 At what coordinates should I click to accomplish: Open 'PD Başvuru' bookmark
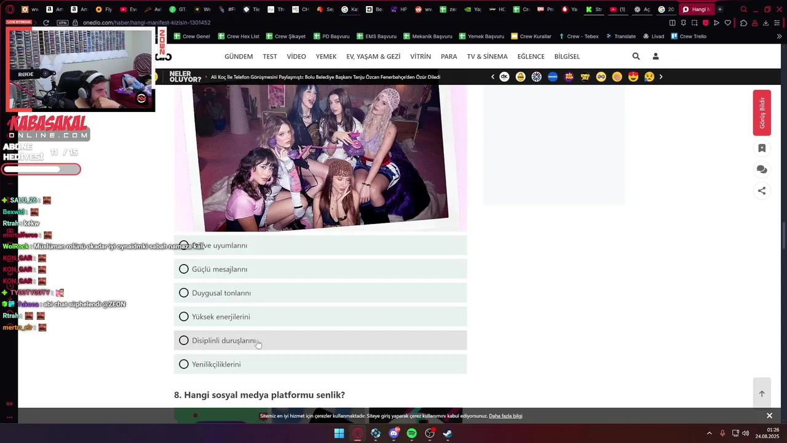[x=331, y=36]
